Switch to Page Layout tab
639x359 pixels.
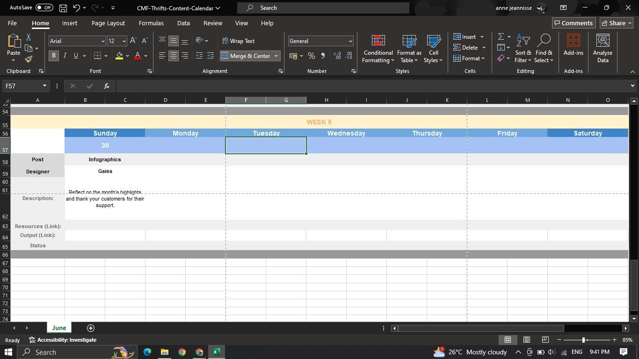pos(108,23)
